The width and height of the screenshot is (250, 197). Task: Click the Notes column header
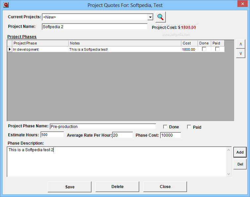coord(125,43)
